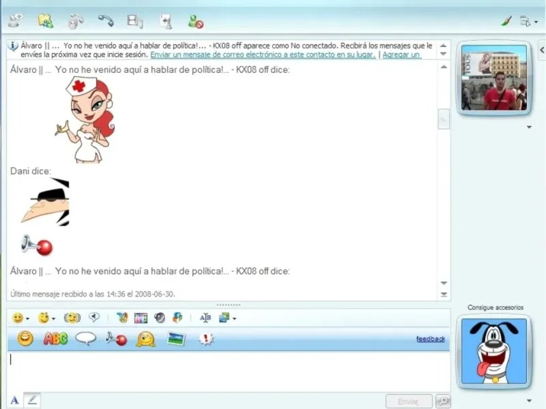Open the games icon with playing card
This screenshot has height=409, width=546.
tap(166, 22)
